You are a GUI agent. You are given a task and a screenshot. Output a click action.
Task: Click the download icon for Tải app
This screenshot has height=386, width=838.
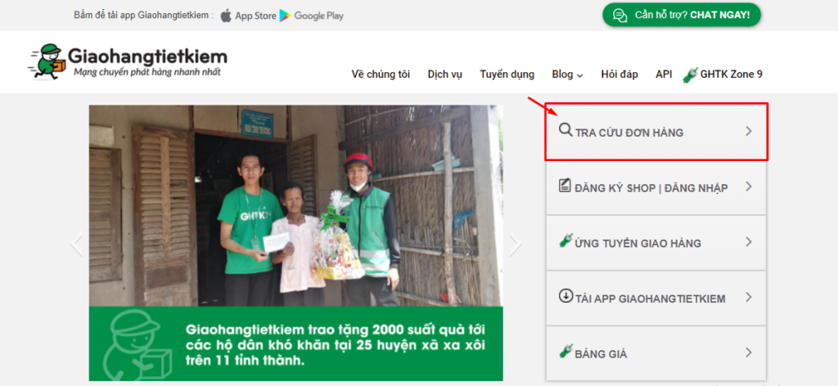[565, 296]
